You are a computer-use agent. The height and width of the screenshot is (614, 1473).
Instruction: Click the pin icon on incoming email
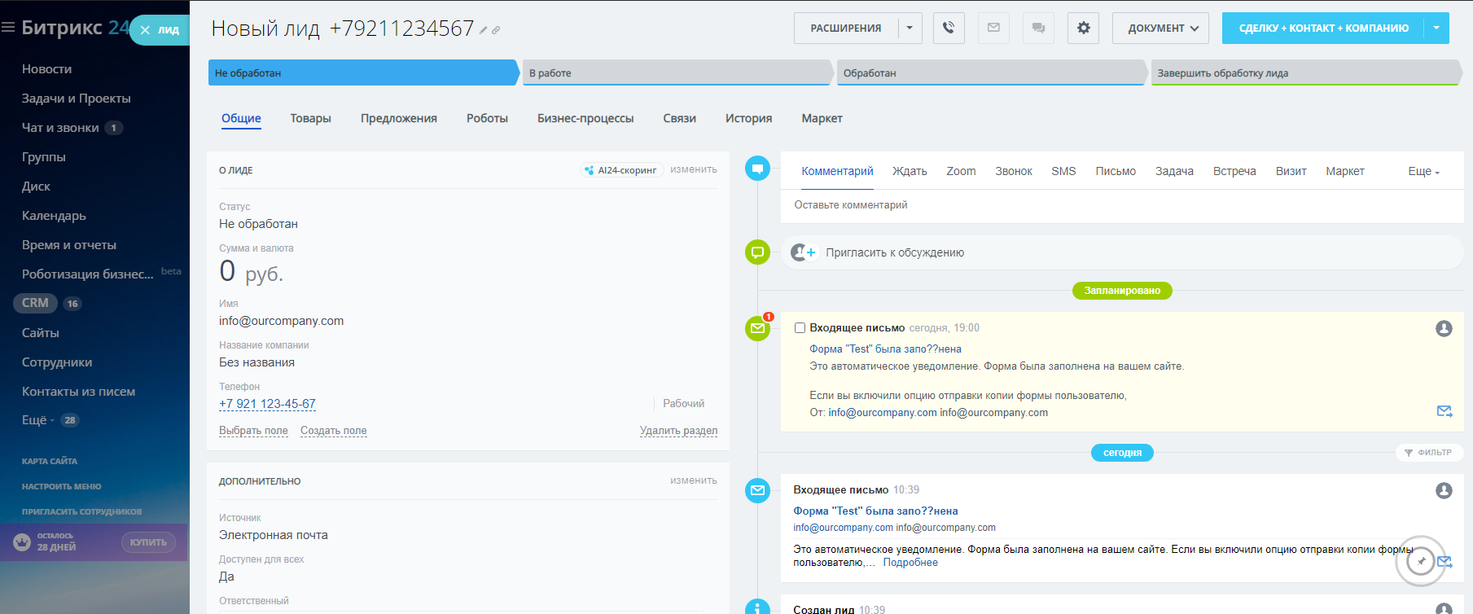point(1421,561)
